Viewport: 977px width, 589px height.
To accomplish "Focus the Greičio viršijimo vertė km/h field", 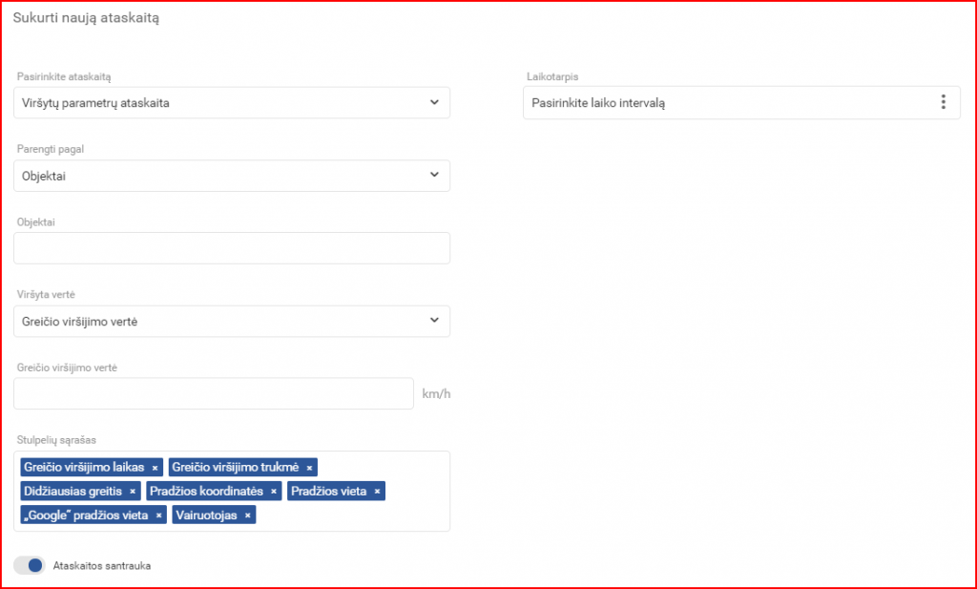I will (214, 393).
